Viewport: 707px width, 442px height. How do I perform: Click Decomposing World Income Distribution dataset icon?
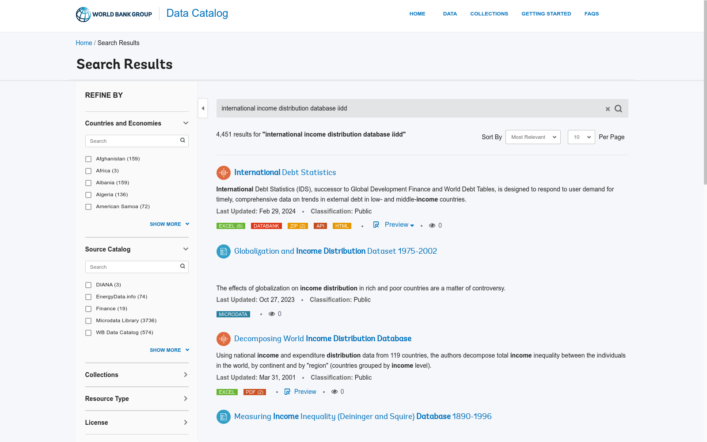[224, 339]
